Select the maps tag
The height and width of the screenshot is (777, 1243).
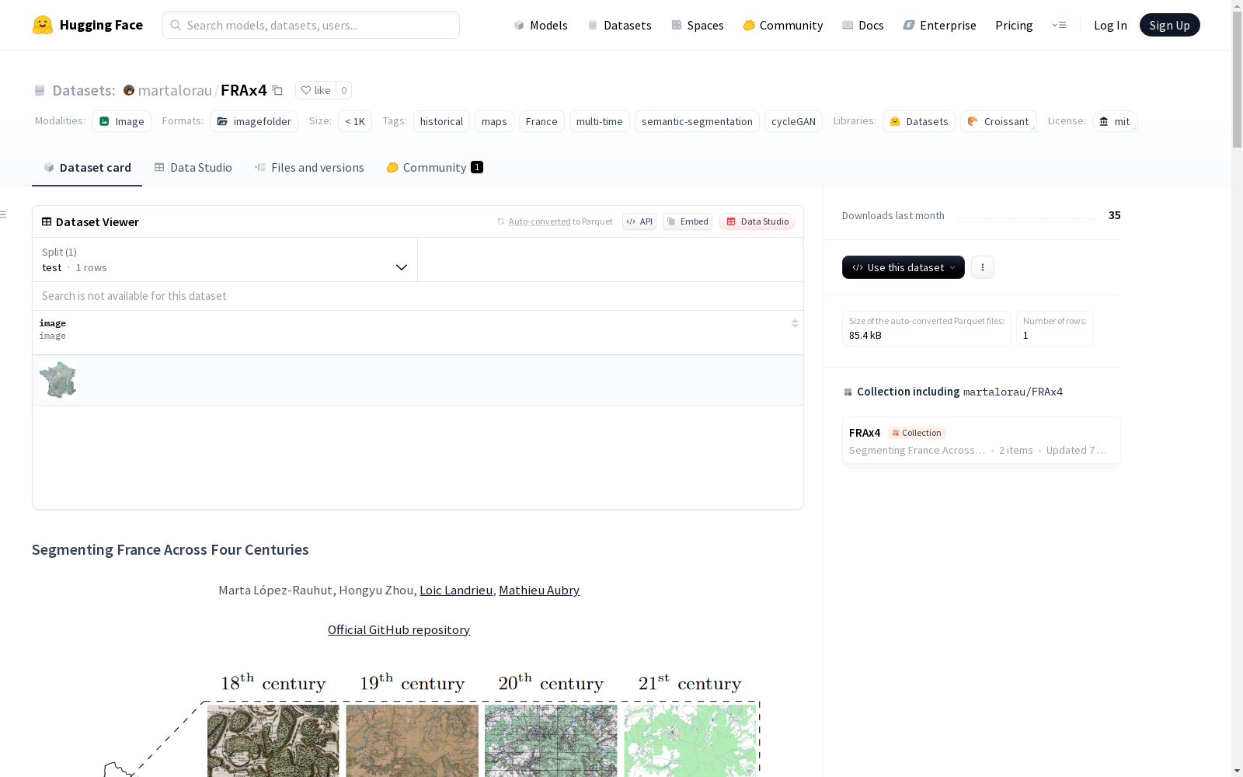tap(494, 121)
